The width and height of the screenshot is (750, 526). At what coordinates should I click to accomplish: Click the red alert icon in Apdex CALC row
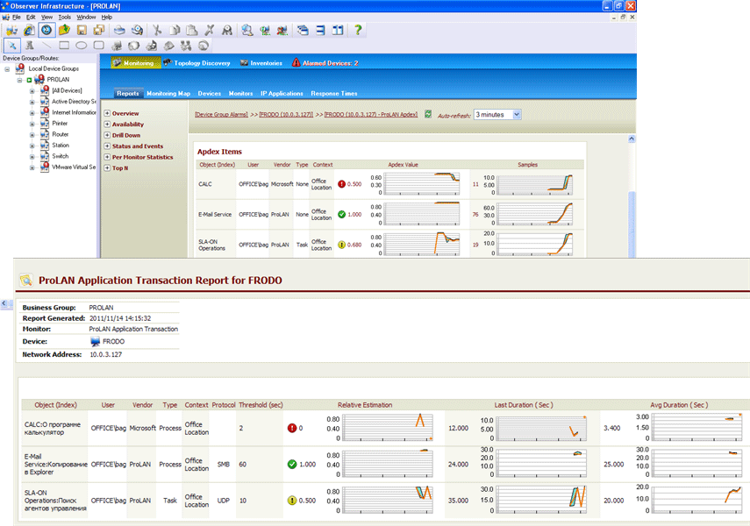coord(341,184)
